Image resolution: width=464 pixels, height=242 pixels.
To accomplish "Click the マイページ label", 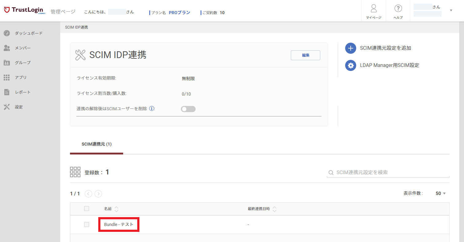I will click(374, 18).
